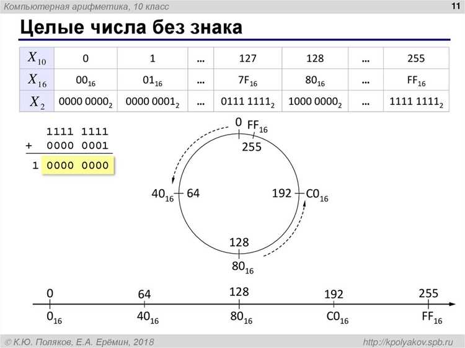Click the "40₁₆" label left of the circle

[x=162, y=195]
